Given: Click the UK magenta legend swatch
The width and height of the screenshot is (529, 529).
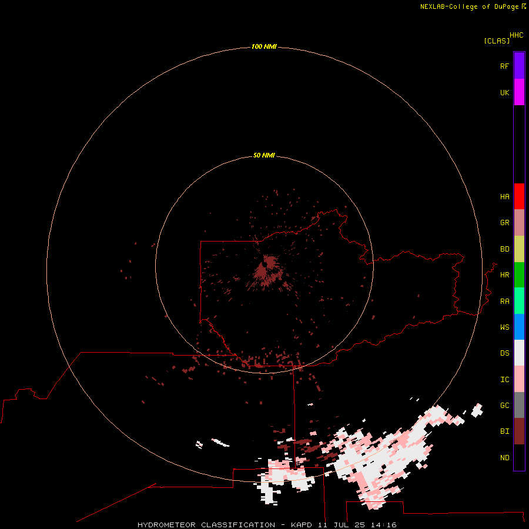Looking at the screenshot, I should point(519,92).
